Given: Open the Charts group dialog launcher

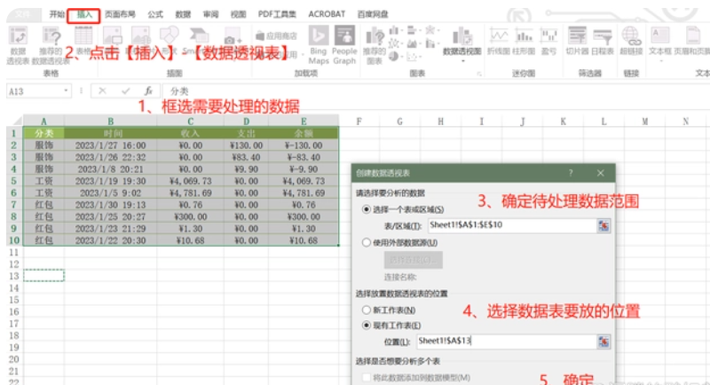Looking at the screenshot, I should [x=478, y=74].
